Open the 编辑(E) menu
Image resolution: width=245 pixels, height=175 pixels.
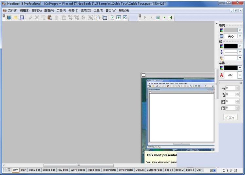(25, 10)
